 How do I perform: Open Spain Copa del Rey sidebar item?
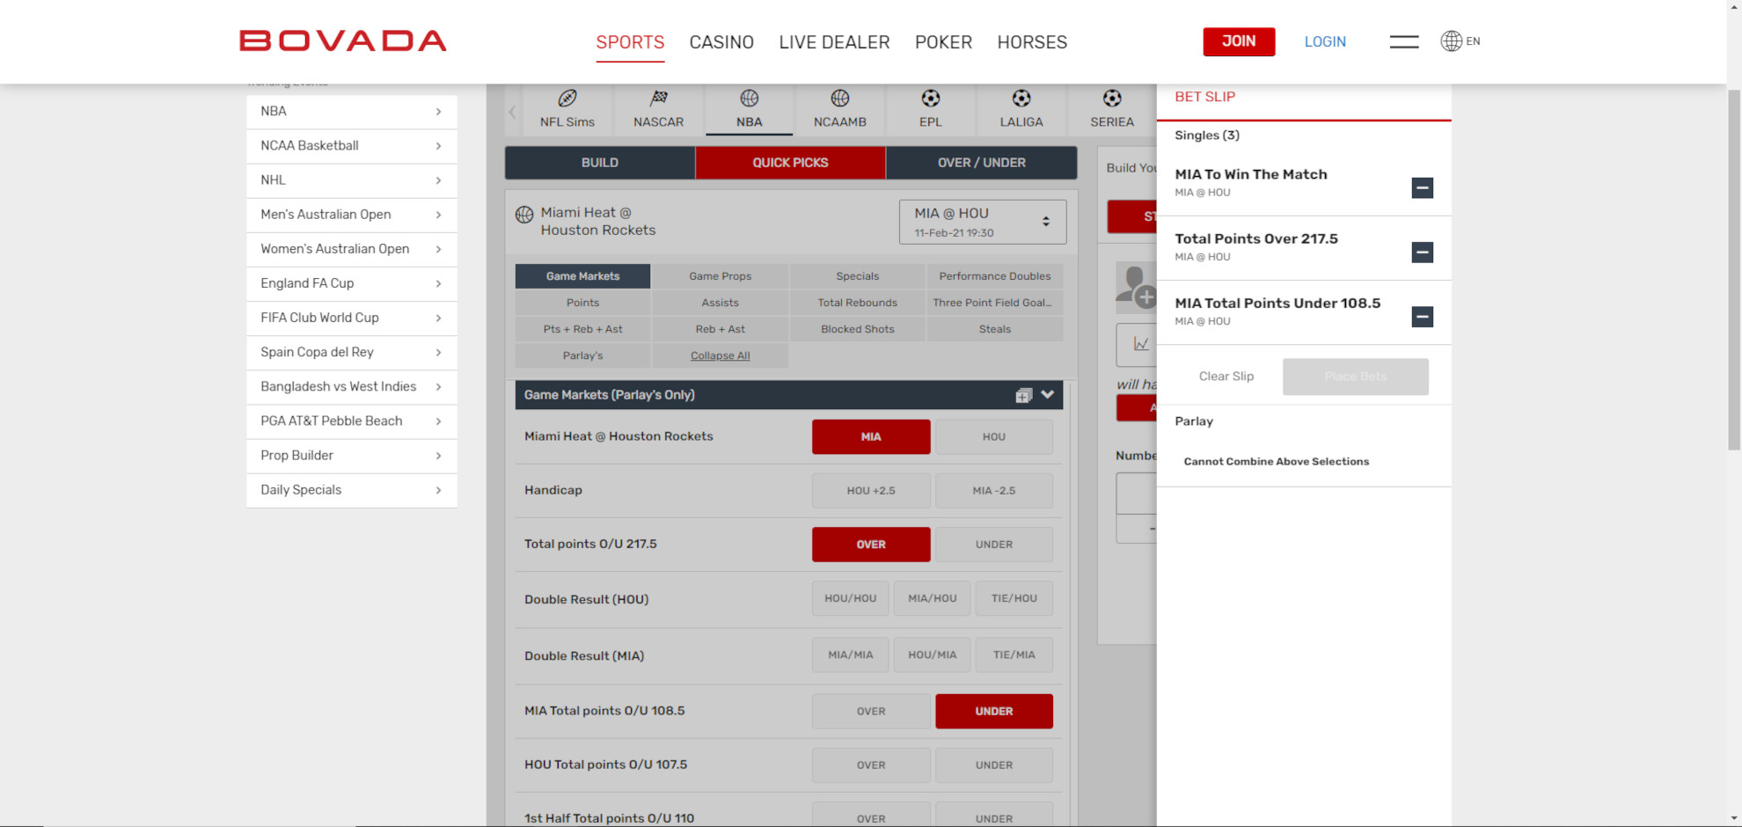click(352, 352)
